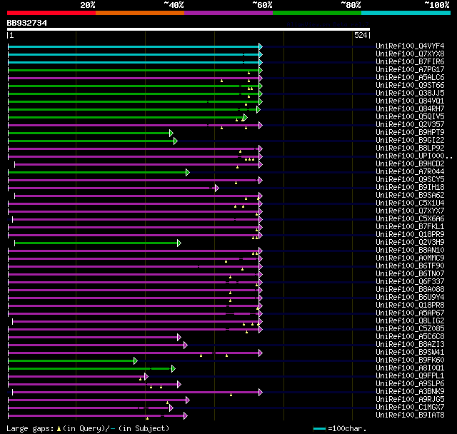
Task: Select the UniRef100_B9HCD2 label
Action: pos(410,164)
